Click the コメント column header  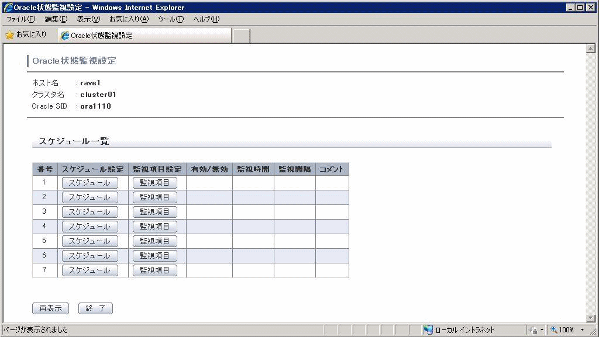tap(332, 169)
